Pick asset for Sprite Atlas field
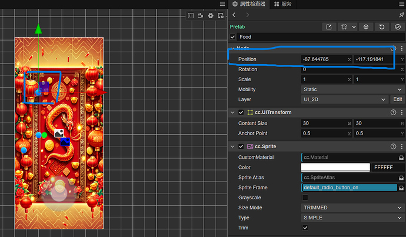This screenshot has height=237, width=406. point(401,178)
